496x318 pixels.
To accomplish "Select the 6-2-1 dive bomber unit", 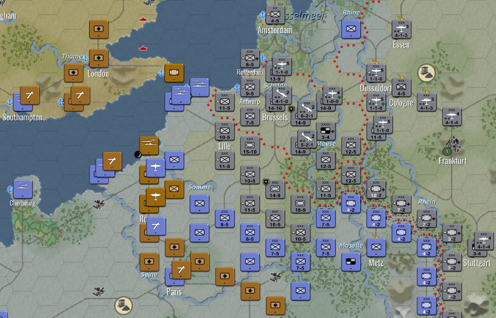I will [x=307, y=110].
